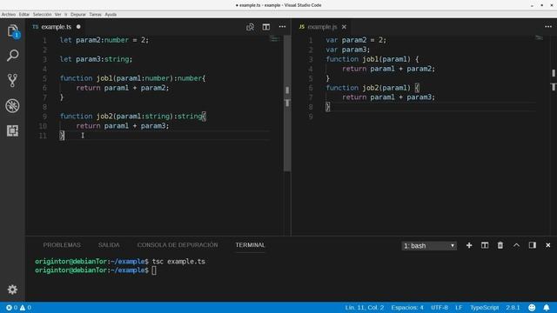Click the LF end-of-line status item
The image size is (557, 313).
[459, 308]
